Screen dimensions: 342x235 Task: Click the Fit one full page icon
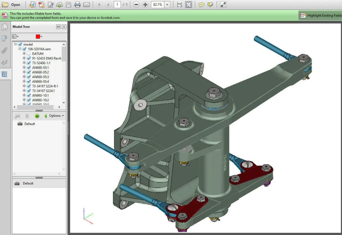click(188, 5)
